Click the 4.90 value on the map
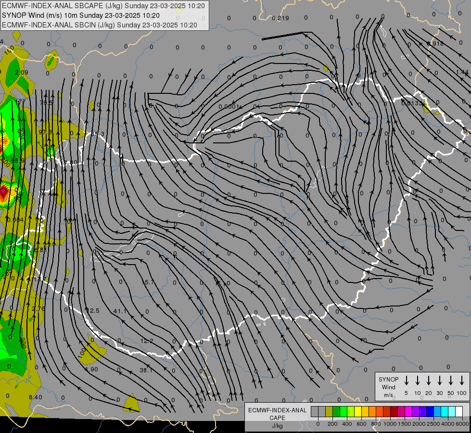This screenshot has height=433, width=471. pyautogui.click(x=91, y=369)
